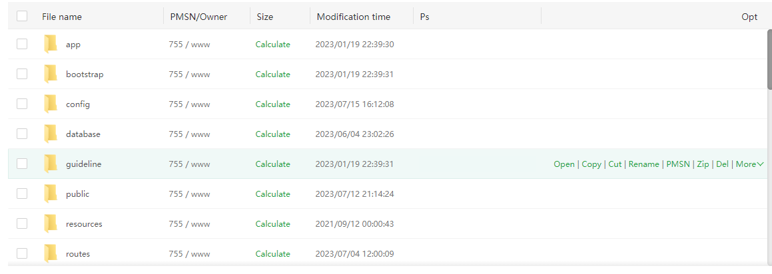This screenshot has height=274, width=772.
Task: Check the box for the config folder
Action: (x=22, y=104)
